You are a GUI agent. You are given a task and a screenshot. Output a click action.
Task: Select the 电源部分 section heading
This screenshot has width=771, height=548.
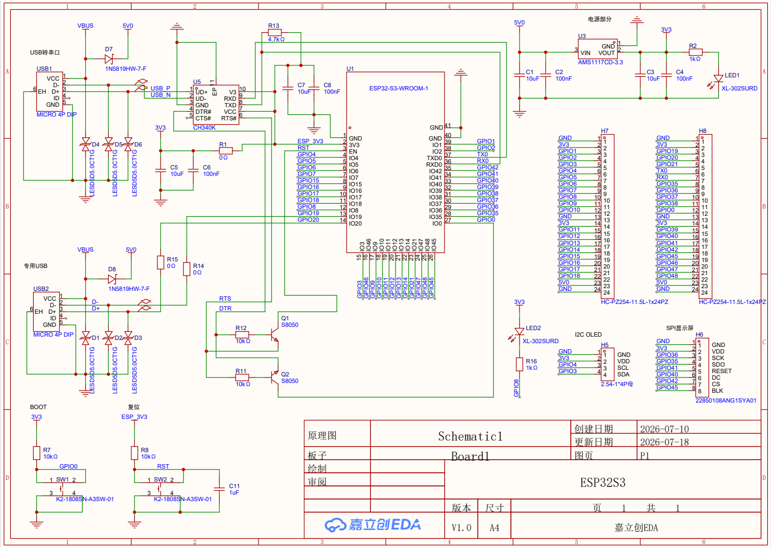click(600, 19)
